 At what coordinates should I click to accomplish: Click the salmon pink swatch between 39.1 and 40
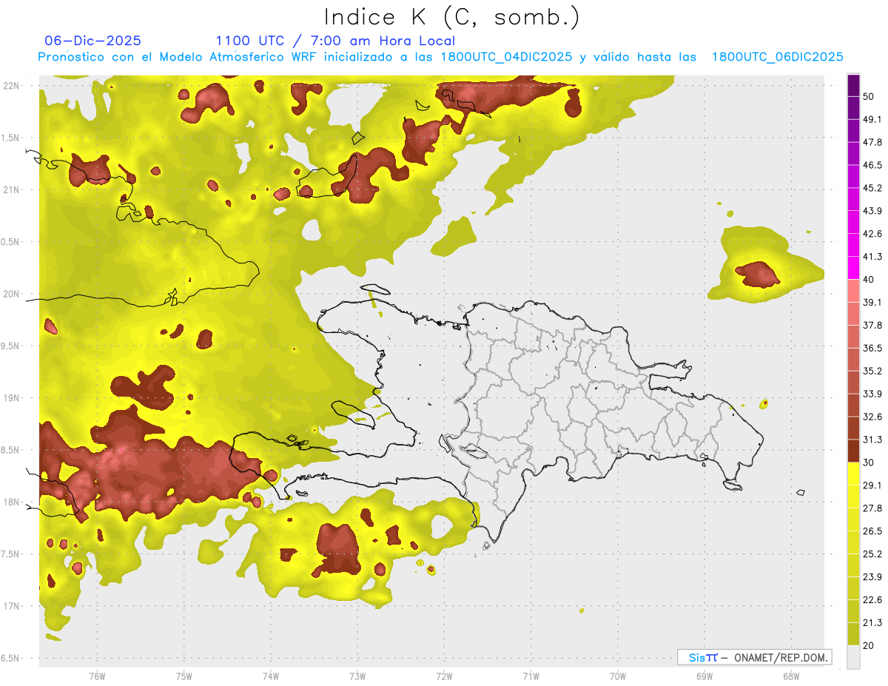[853, 291]
